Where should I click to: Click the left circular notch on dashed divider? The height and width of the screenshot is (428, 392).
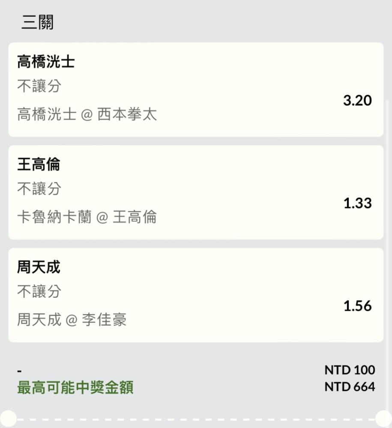(x=8, y=419)
